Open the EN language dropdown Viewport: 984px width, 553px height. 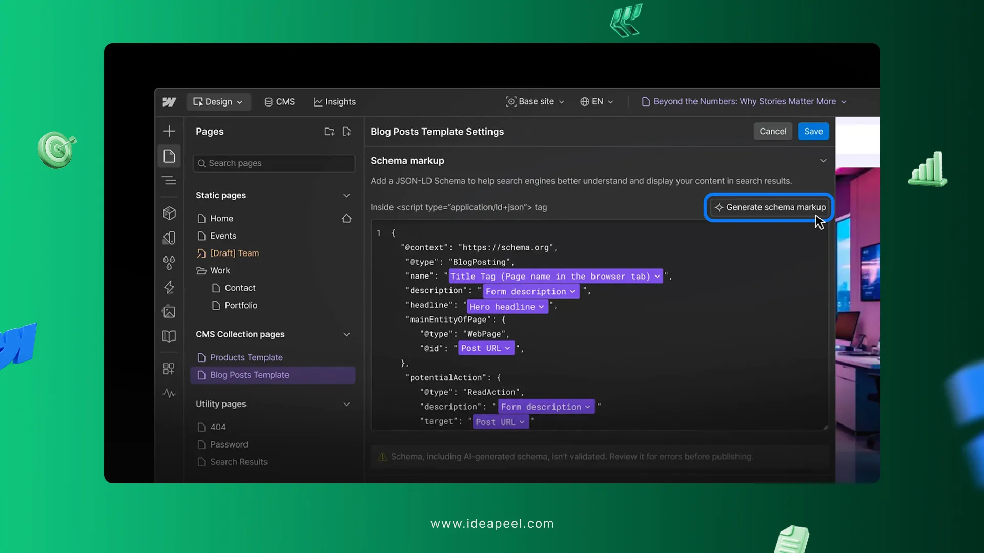(x=596, y=101)
